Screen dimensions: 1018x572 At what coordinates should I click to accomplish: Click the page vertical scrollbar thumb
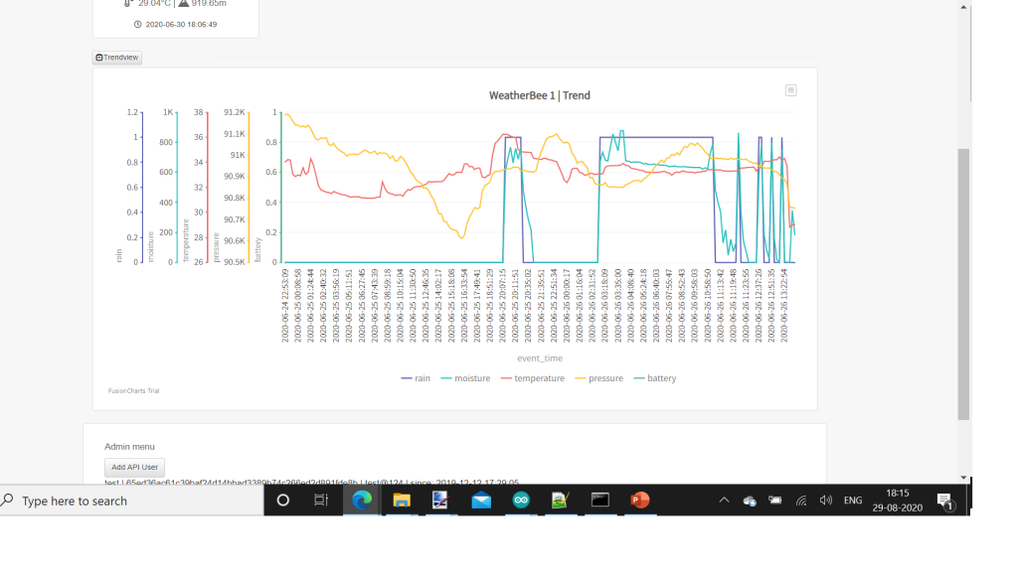[x=963, y=283]
